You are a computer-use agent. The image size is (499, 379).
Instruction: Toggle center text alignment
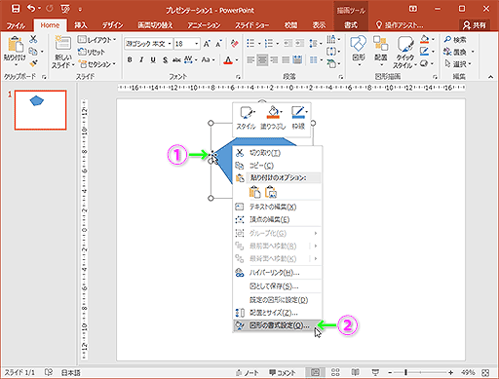coord(262,59)
